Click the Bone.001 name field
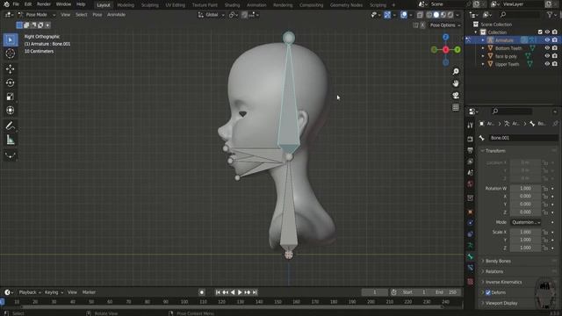The width and height of the screenshot is (562, 316). point(522,138)
